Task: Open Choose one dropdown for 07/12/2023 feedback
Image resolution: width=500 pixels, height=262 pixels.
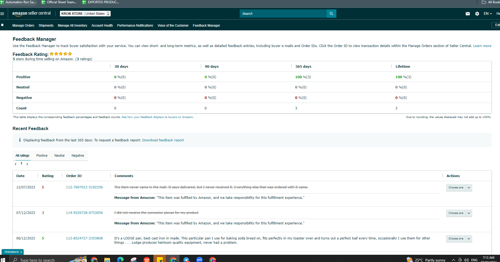Action: coord(459,213)
